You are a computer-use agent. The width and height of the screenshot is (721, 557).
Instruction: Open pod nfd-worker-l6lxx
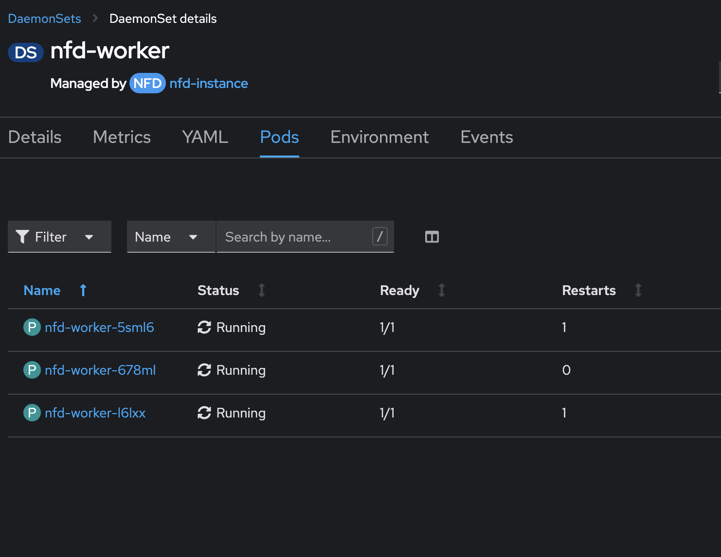click(x=95, y=413)
